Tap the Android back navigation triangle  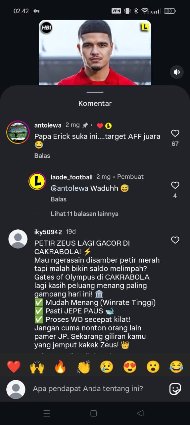[x=140, y=413]
